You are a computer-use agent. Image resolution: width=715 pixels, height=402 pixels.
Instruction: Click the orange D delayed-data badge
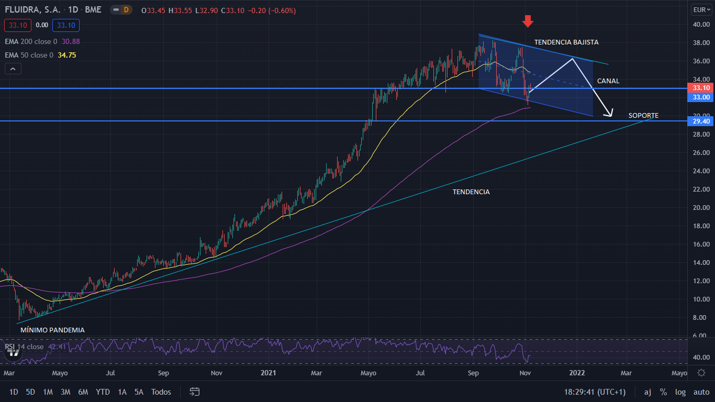pos(125,10)
